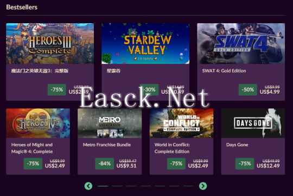
Task: Click the -84% discount badge on Metro bundle
Action: click(105, 164)
